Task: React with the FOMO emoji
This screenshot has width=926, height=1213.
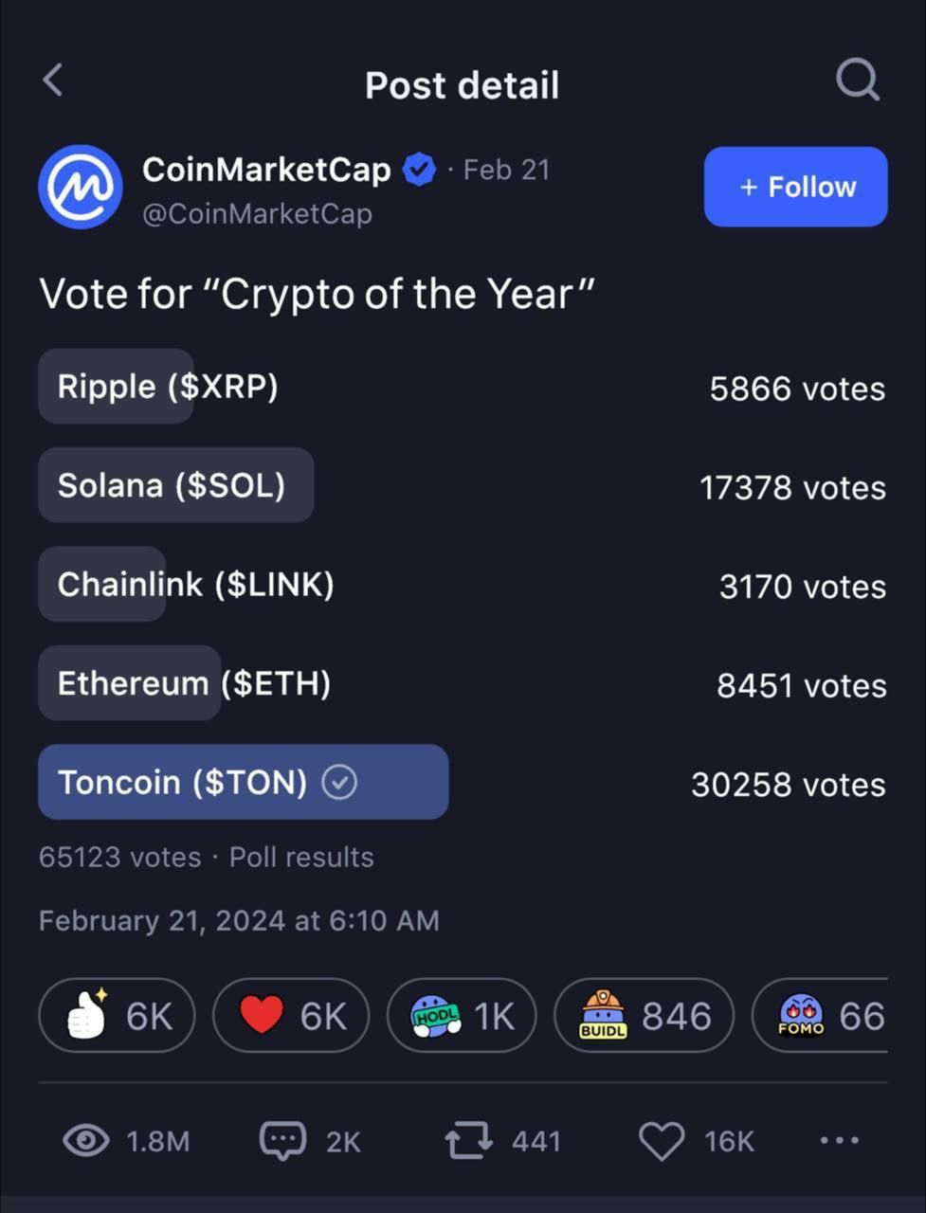Action: coord(820,1015)
